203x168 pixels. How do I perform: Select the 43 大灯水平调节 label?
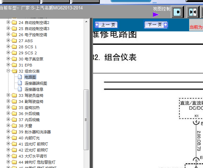[33, 156]
